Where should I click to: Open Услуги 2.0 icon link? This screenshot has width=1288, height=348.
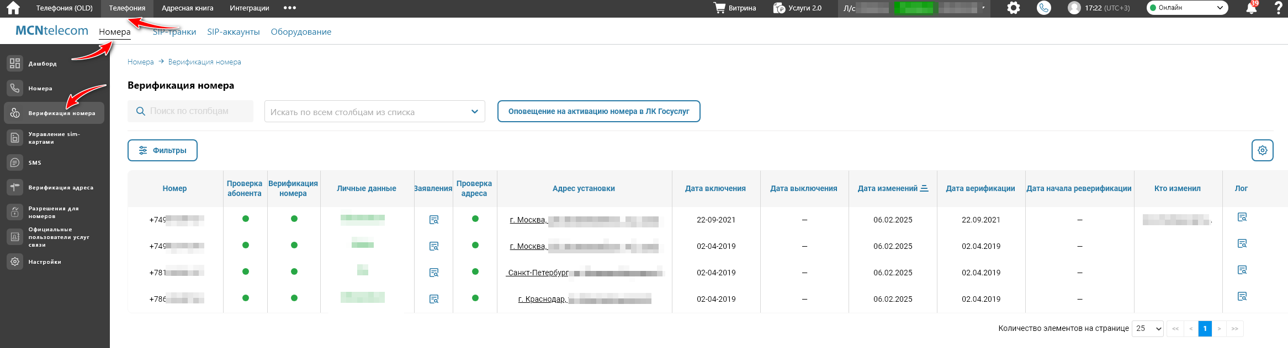click(797, 8)
